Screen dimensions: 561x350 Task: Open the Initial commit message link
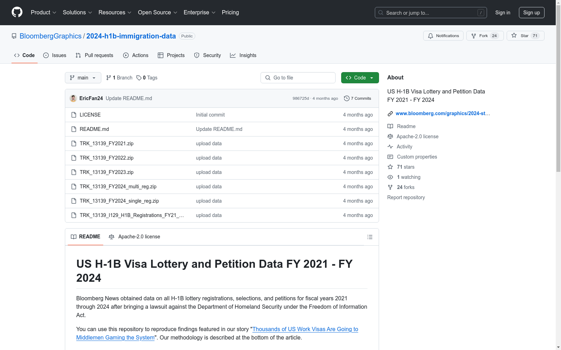pyautogui.click(x=210, y=115)
